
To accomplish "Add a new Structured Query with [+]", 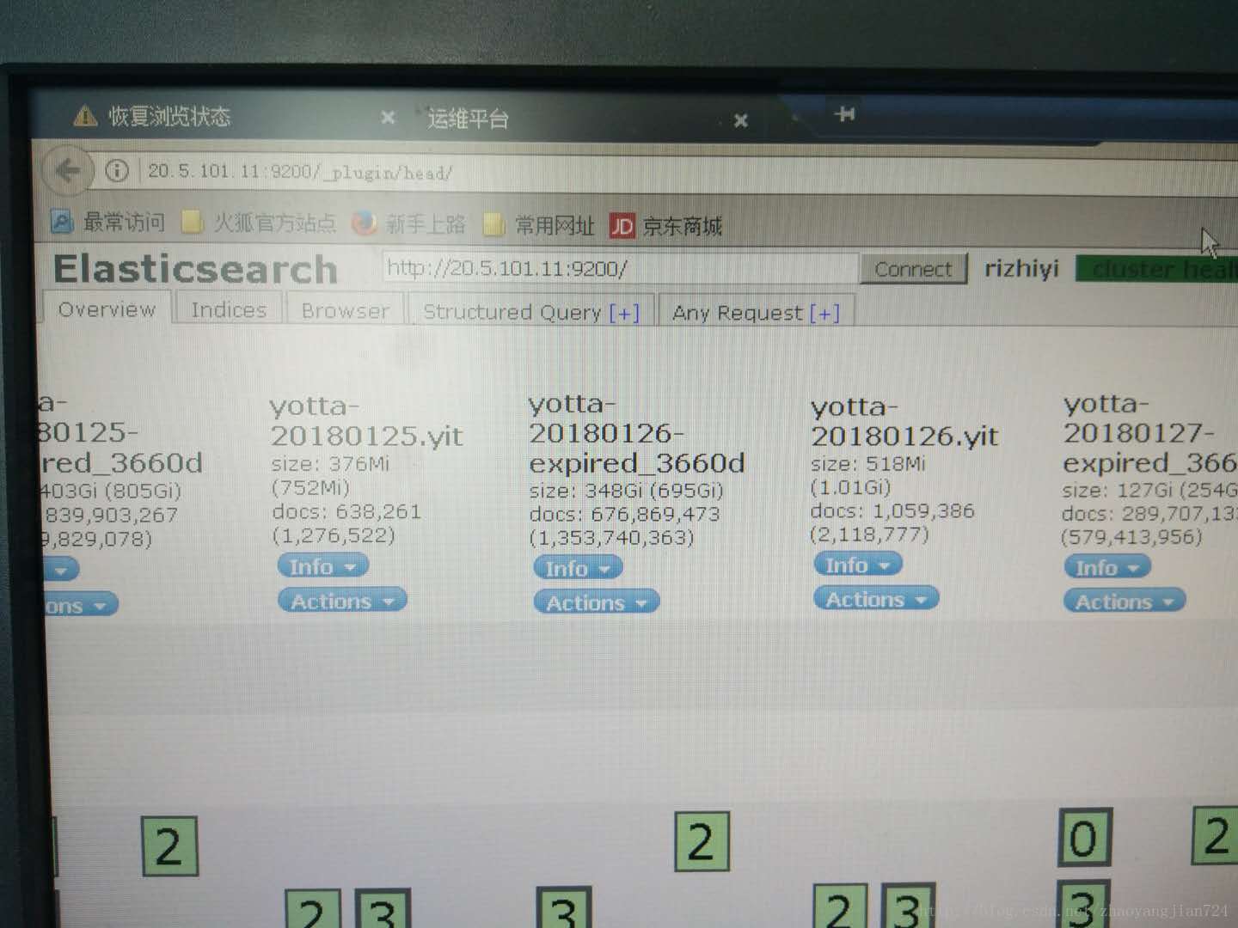I will point(624,313).
